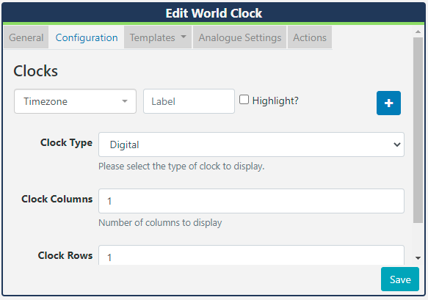
Task: Expand the Templates tab dropdown
Action: [x=158, y=37]
